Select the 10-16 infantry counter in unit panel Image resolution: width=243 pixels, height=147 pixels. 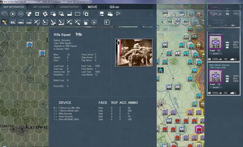216,76
